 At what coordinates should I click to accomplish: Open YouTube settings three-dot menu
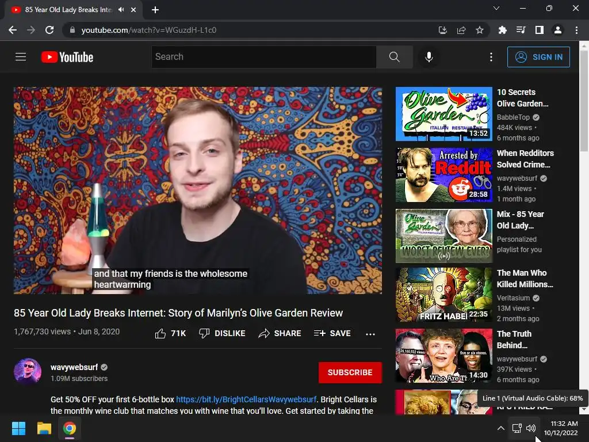tap(491, 57)
